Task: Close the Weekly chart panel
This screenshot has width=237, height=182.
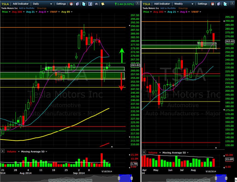Action: pos(232,3)
